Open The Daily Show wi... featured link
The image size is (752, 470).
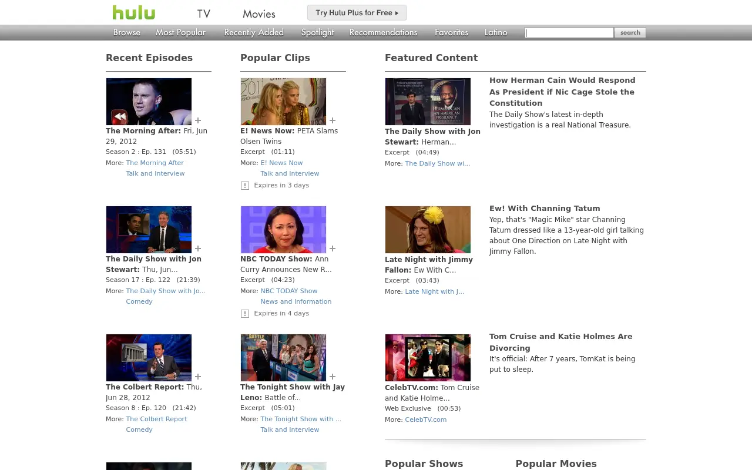coord(437,163)
